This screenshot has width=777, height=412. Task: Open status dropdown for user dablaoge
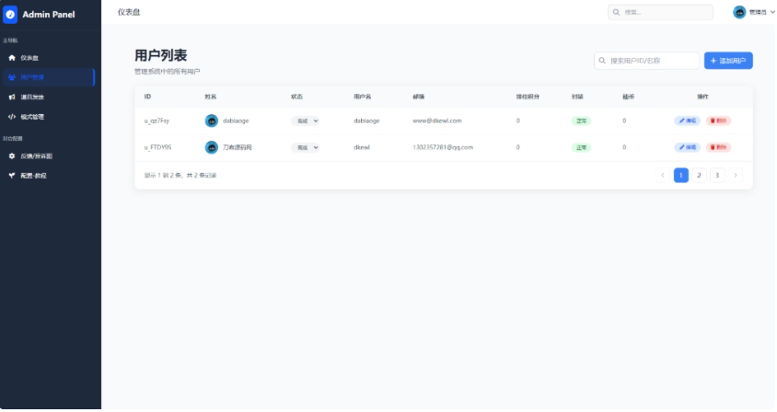pyautogui.click(x=305, y=120)
